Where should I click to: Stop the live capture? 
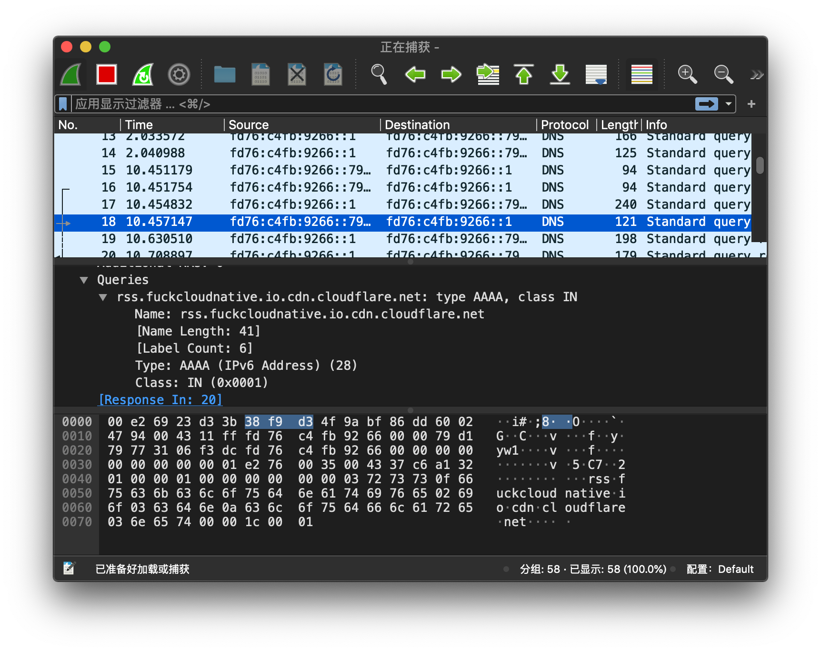107,74
